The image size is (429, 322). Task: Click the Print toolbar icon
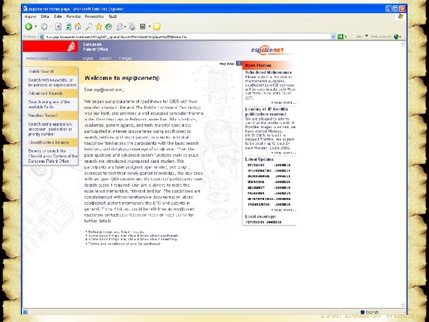pyautogui.click(x=132, y=27)
